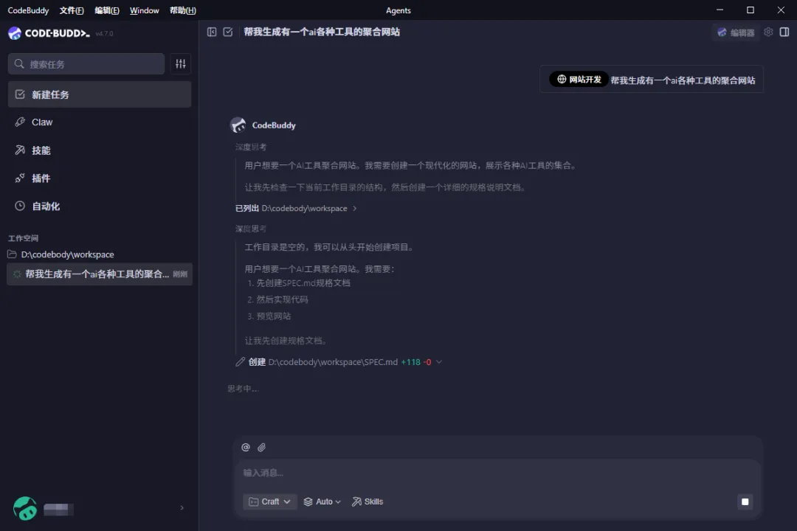Stop generation with the square button
Image resolution: width=797 pixels, height=531 pixels.
pyautogui.click(x=745, y=502)
